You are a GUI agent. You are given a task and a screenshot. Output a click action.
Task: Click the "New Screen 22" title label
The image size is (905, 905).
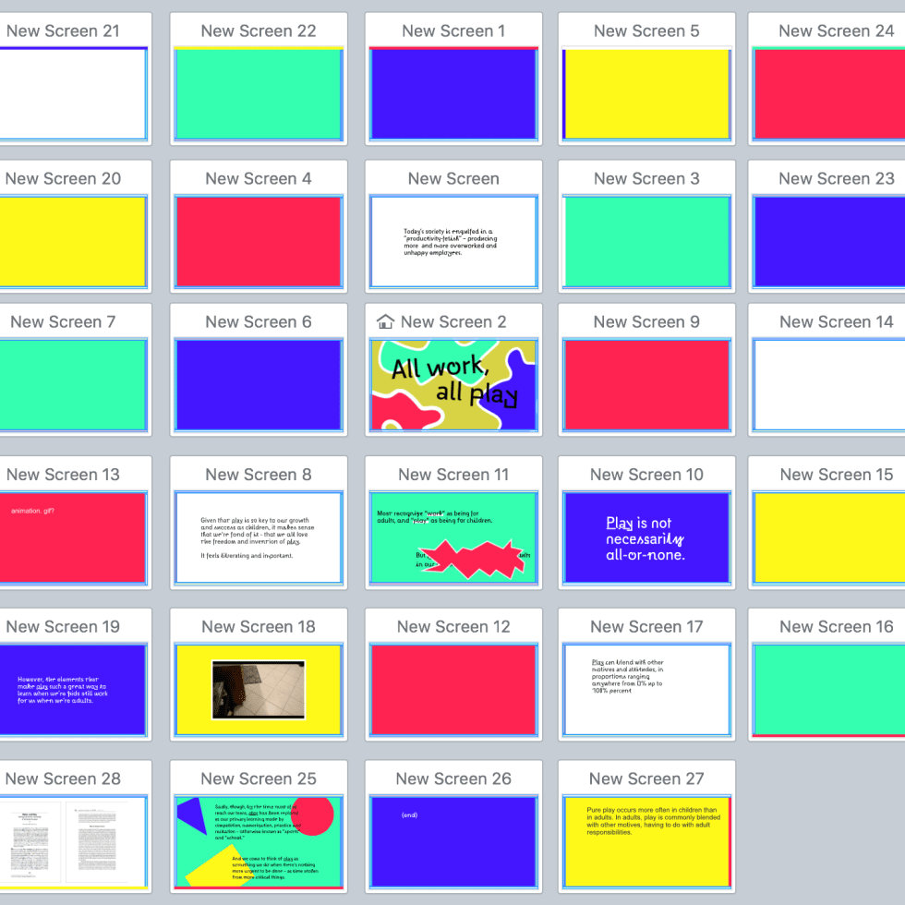point(259,30)
